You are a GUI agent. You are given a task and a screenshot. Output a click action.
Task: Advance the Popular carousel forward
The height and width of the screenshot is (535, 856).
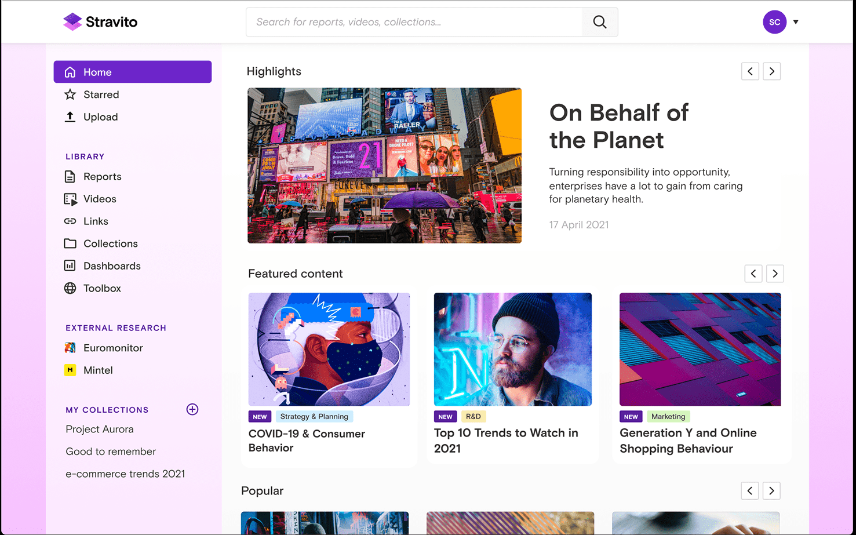pyautogui.click(x=771, y=491)
